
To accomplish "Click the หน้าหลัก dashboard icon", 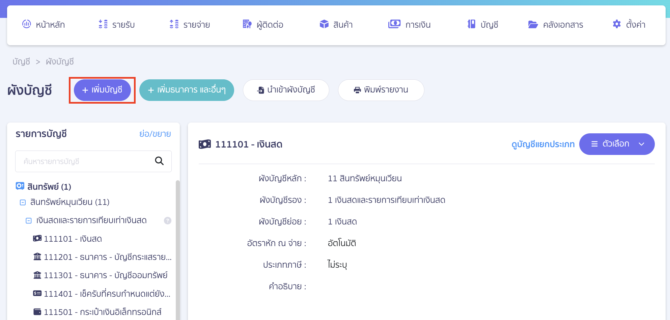I will click(26, 24).
